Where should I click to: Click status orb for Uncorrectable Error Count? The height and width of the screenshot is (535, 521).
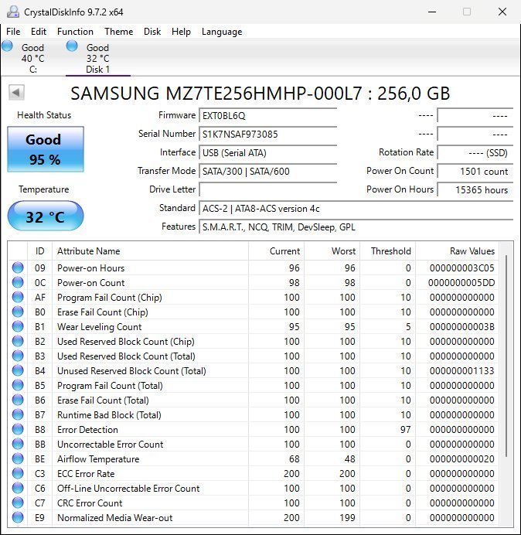point(18,444)
